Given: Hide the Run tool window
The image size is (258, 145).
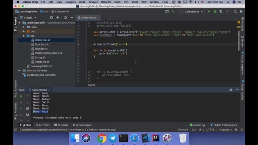Looking at the screenshot, I should (x=237, y=90).
